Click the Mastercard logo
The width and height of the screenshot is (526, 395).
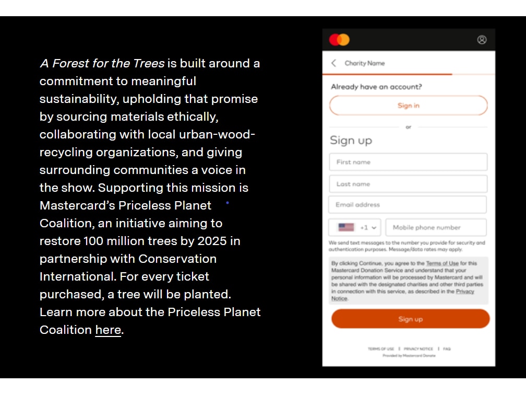339,40
